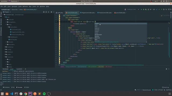Viewport: 172px width, 96px height.
Task: Open Terminal panel settings gear
Action: 166,69
